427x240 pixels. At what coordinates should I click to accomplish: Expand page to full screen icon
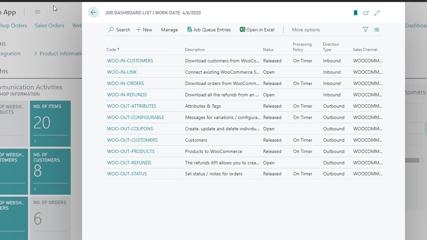tap(377, 13)
